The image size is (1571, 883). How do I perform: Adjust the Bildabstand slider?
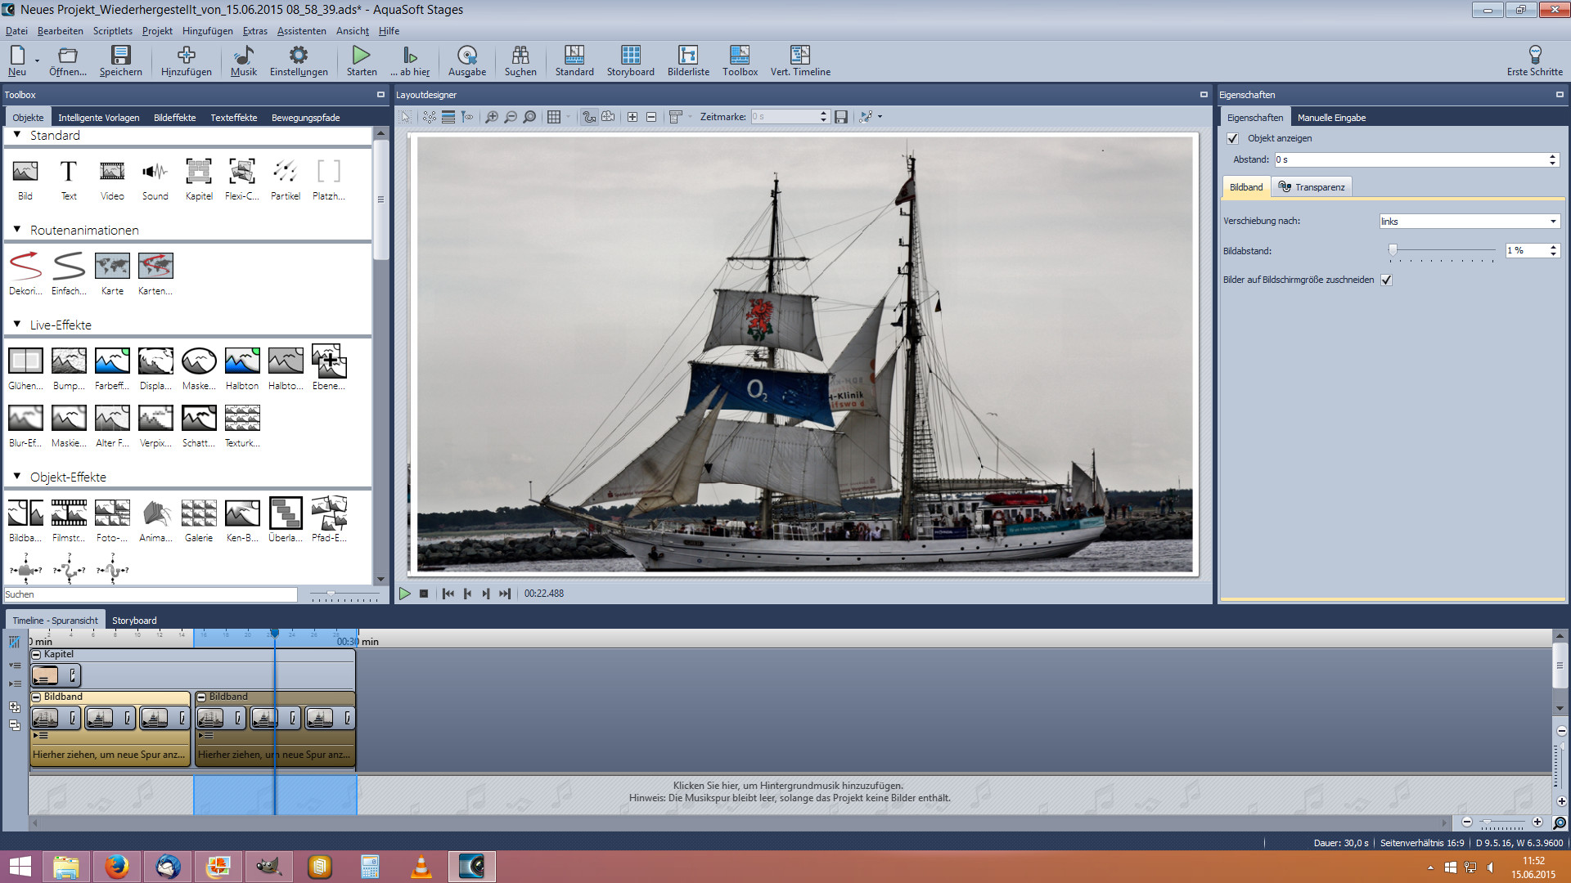pyautogui.click(x=1393, y=250)
